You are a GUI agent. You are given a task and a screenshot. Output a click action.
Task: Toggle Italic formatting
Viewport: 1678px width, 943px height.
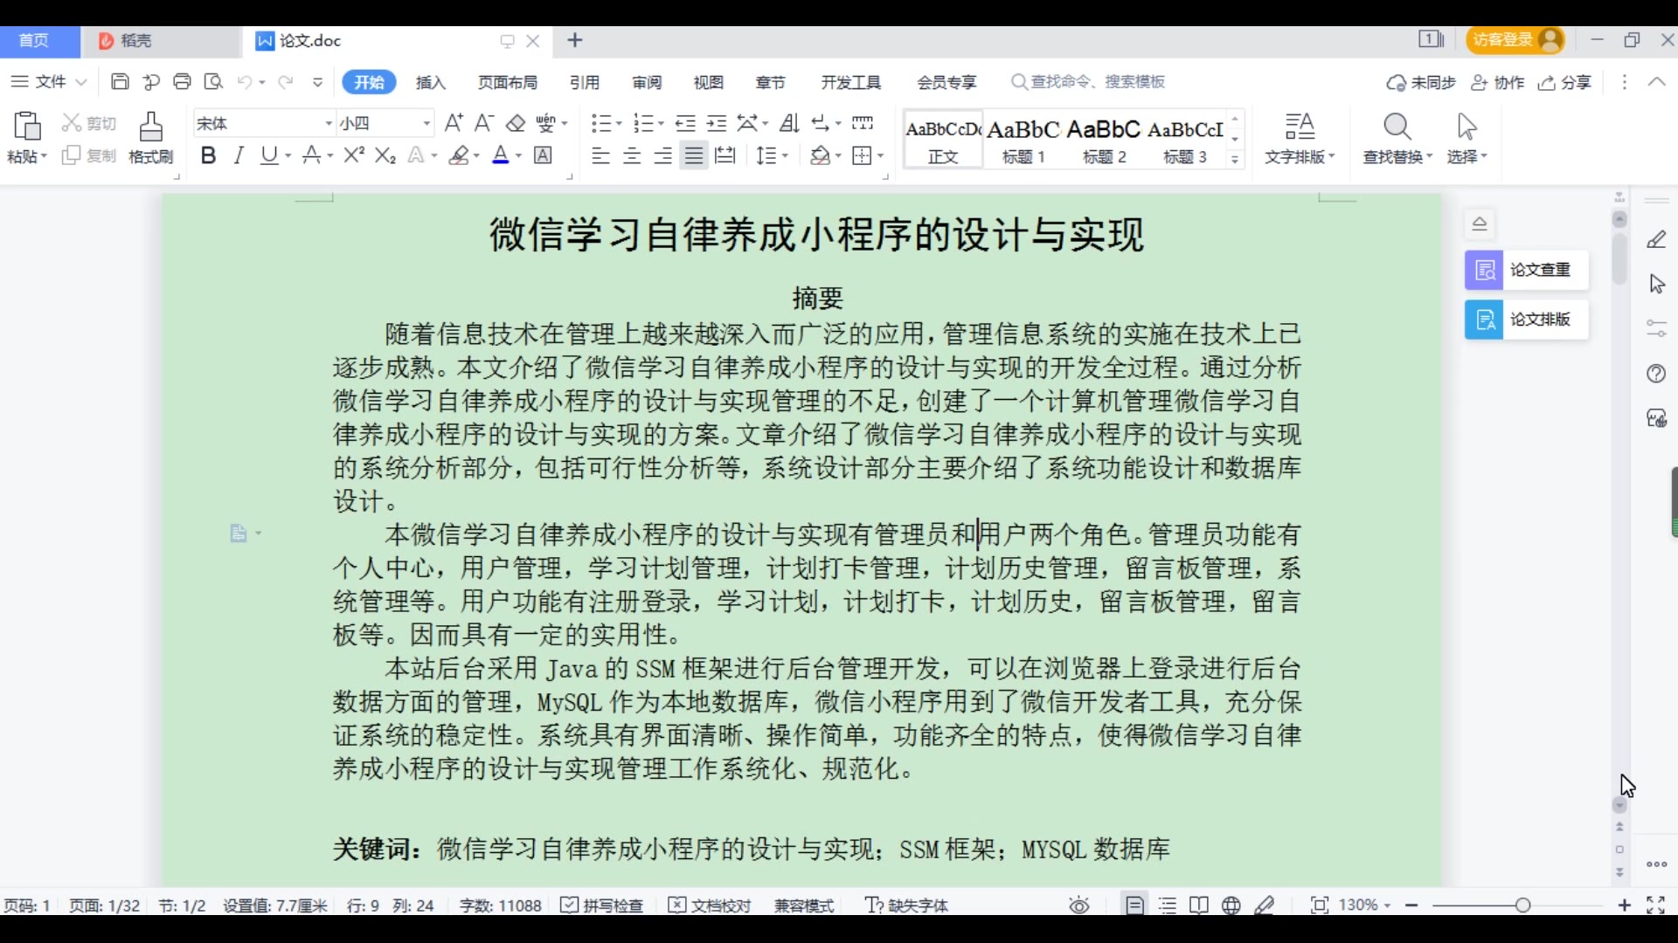coord(239,155)
